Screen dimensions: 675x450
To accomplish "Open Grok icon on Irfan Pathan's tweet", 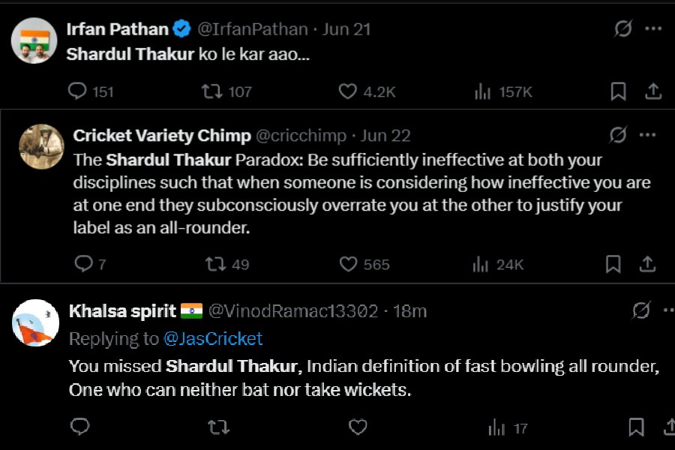I will point(622,29).
